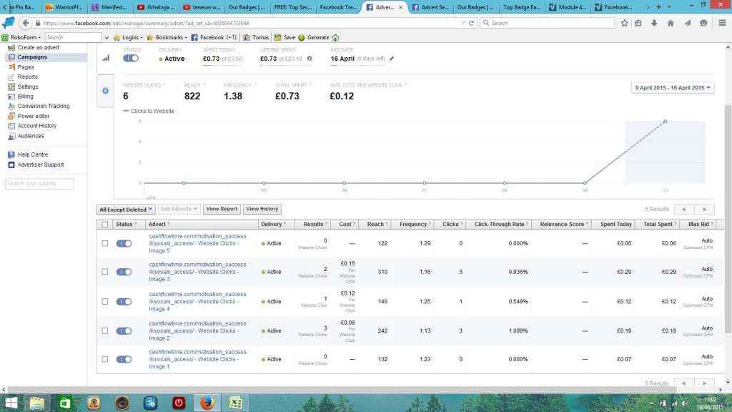Click the browser back arrow button
The image size is (732, 412).
[x=26, y=23]
